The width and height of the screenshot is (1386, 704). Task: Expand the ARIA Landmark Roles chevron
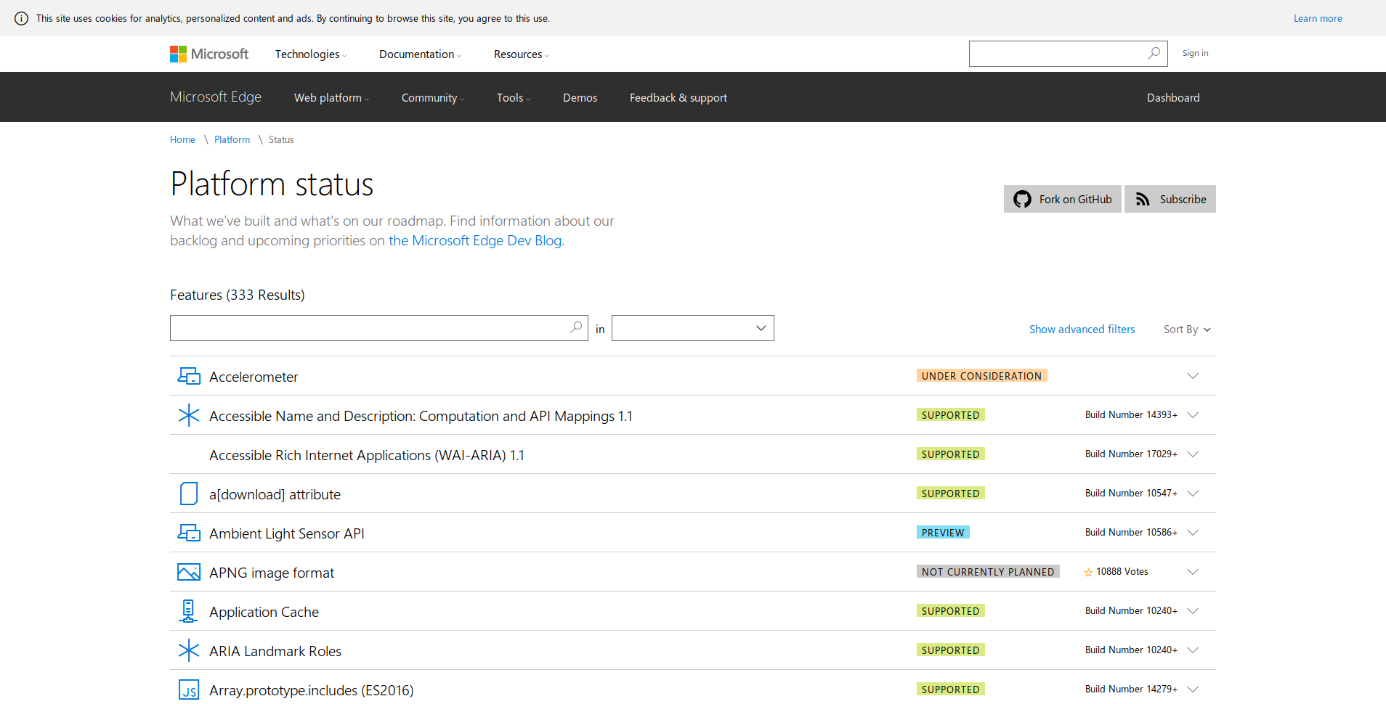click(x=1193, y=650)
